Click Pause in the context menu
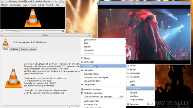The width and height of the screenshot is (193, 108). (140, 66)
